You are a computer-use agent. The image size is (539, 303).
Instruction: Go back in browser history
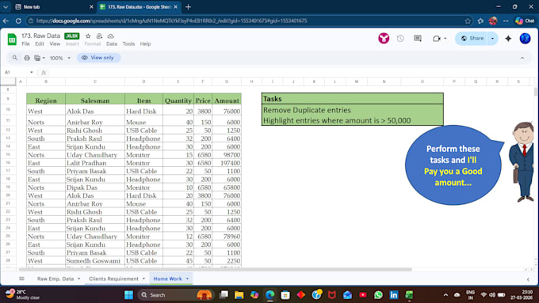[x=6, y=21]
